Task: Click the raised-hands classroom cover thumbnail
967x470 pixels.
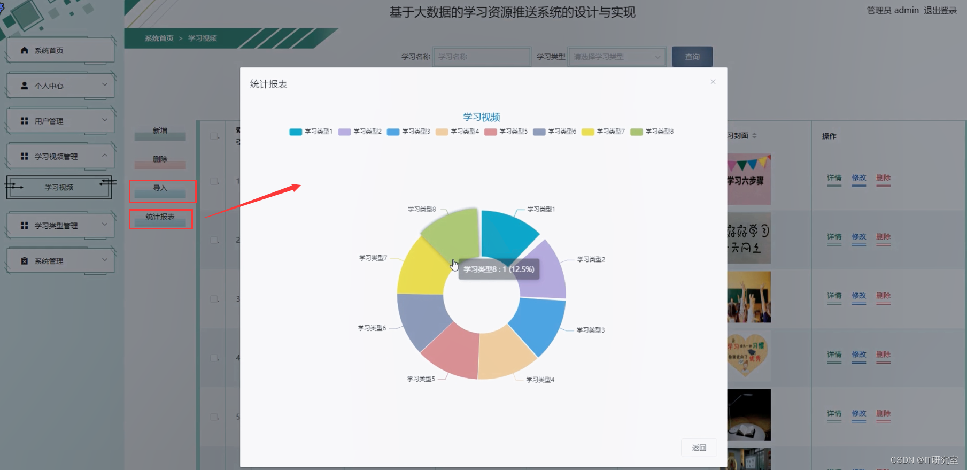Action: 749,297
